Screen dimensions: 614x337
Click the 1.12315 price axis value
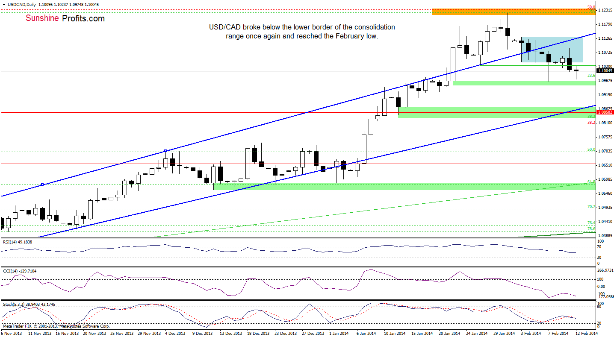coord(605,10)
